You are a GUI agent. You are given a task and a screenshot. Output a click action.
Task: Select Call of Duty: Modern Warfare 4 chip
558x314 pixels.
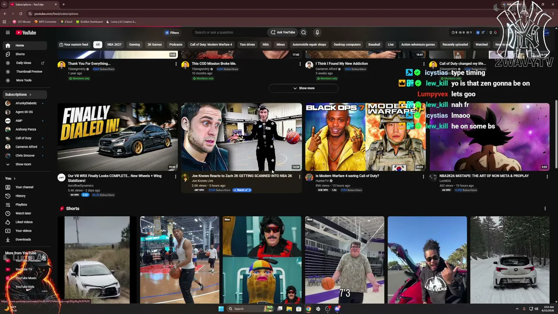click(x=211, y=44)
